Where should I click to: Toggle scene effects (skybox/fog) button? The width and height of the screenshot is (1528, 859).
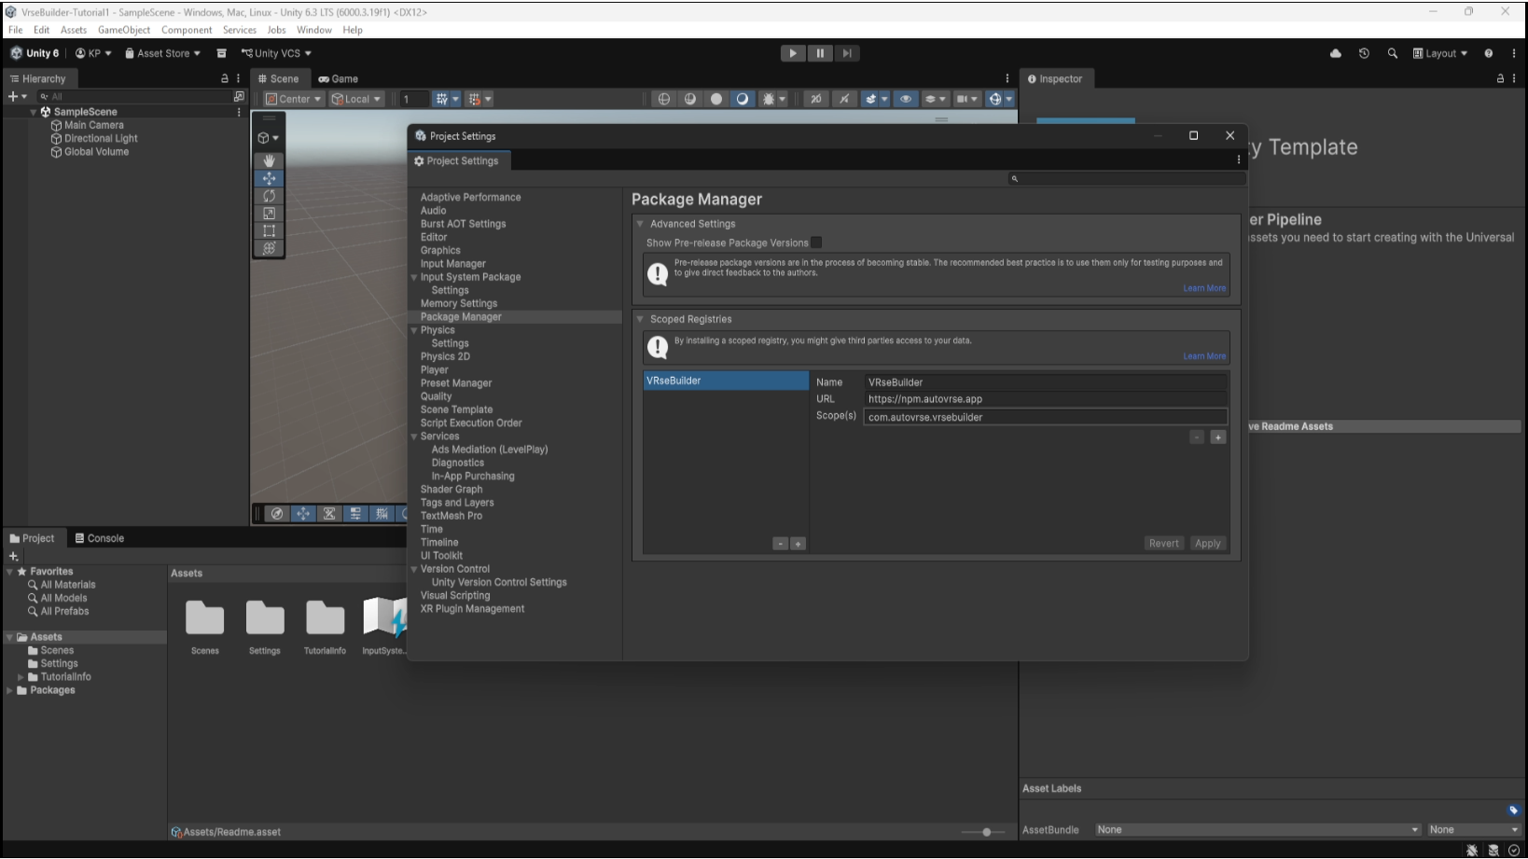pyautogui.click(x=869, y=99)
